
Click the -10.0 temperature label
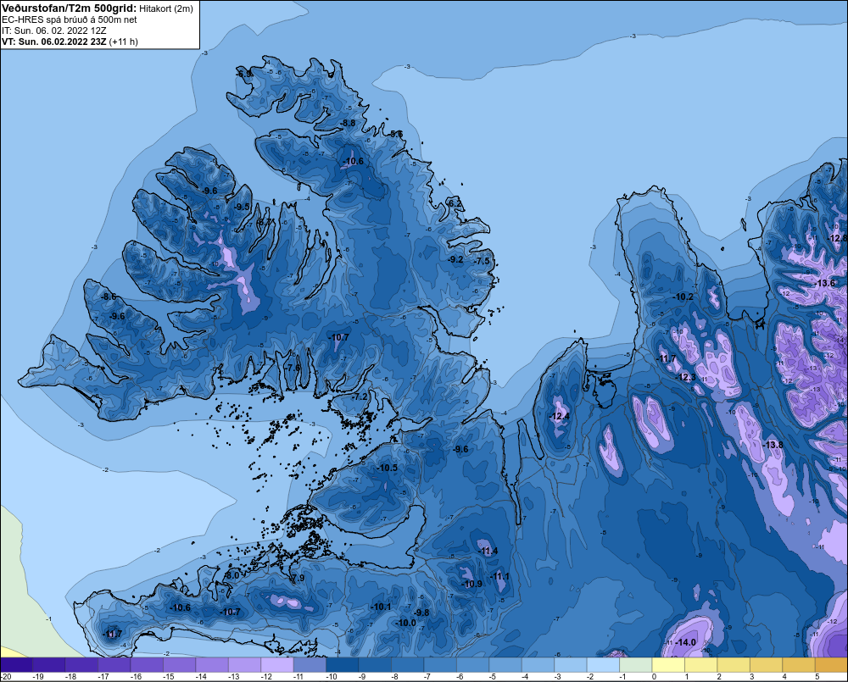click(x=406, y=623)
